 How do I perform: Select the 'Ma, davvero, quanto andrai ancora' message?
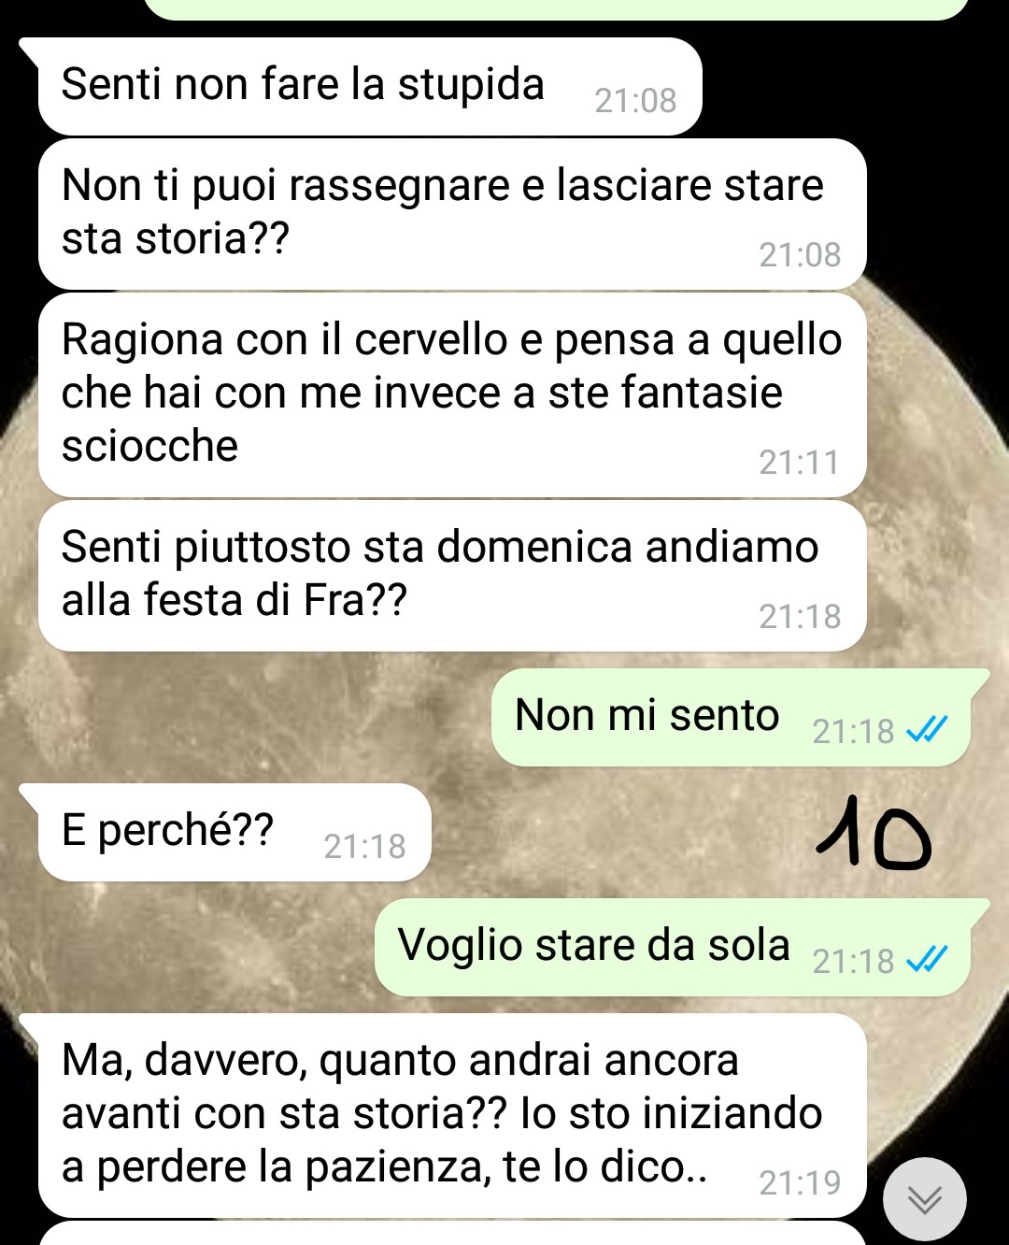(452, 1115)
